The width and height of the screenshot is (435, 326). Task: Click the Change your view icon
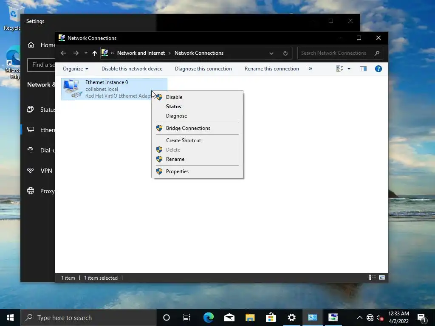tap(339, 69)
